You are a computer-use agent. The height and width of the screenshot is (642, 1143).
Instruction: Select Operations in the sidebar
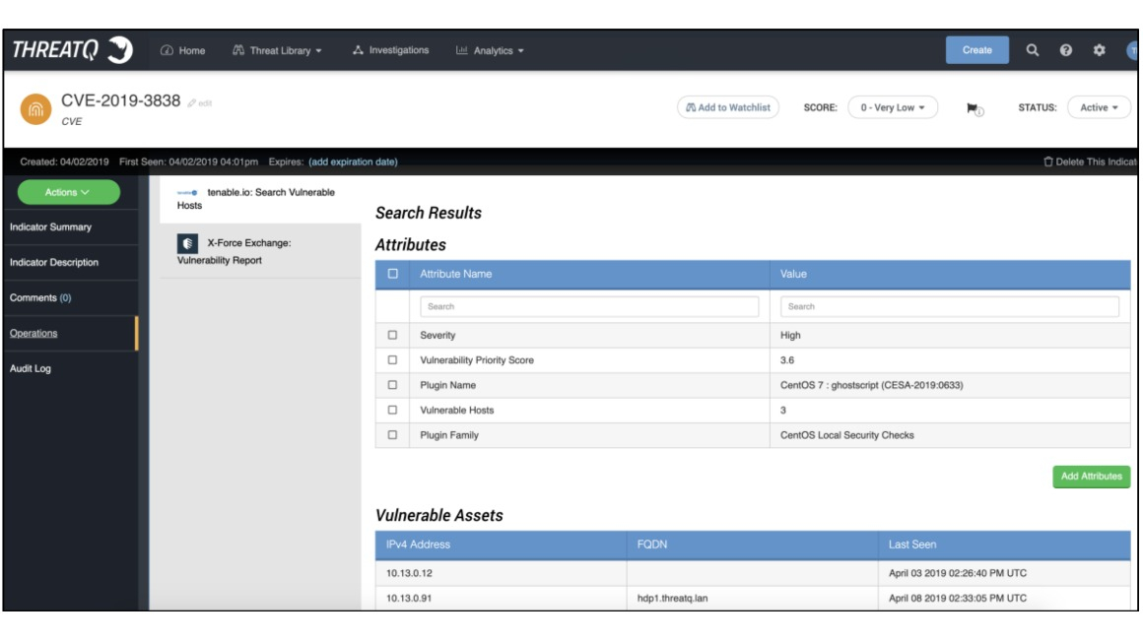pos(71,333)
